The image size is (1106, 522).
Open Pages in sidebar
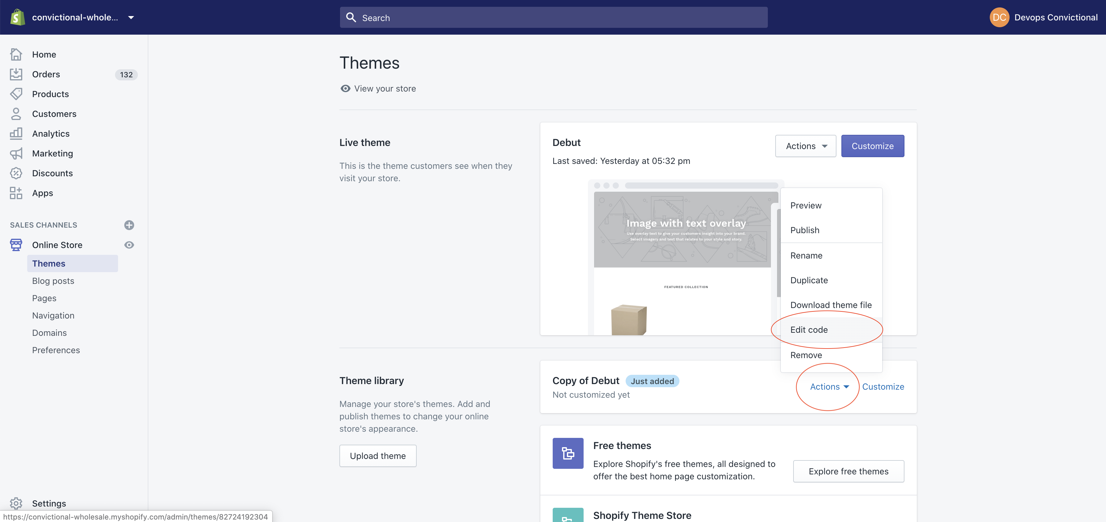click(x=44, y=298)
